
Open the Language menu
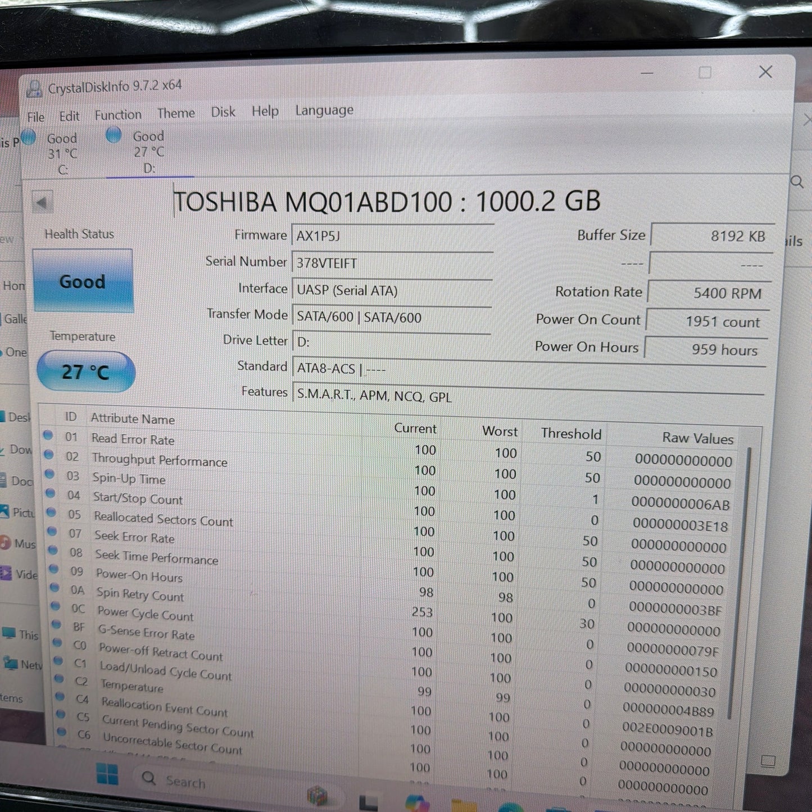click(324, 110)
